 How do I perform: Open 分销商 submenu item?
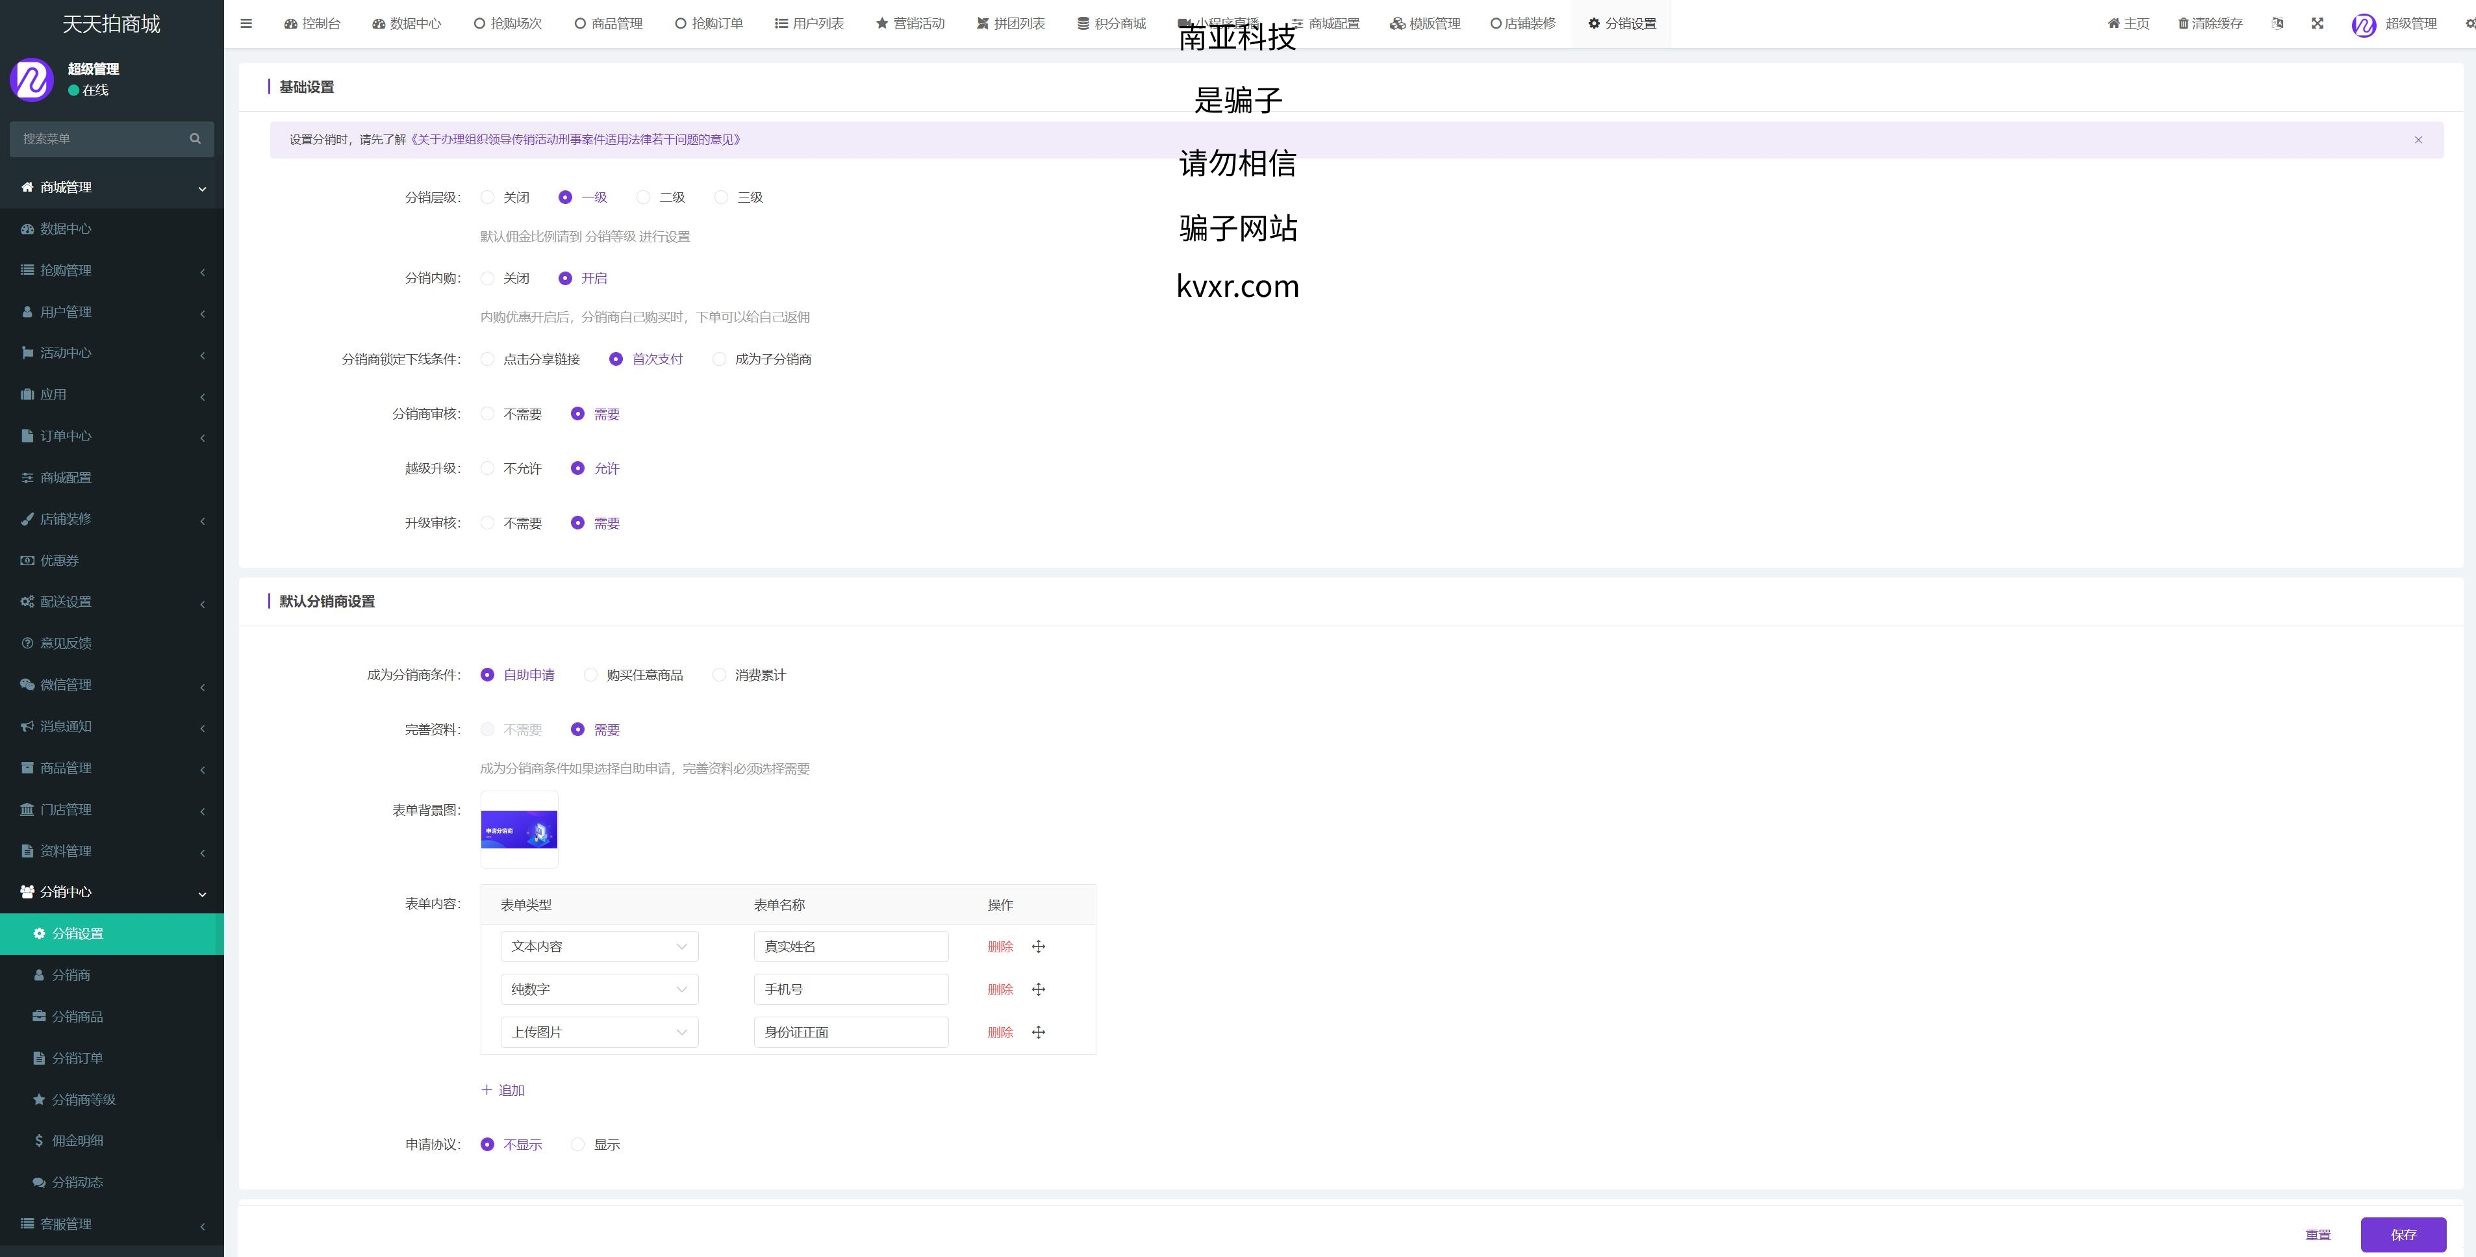click(112, 974)
